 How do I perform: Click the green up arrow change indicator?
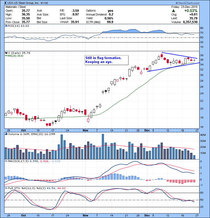coord(174,11)
